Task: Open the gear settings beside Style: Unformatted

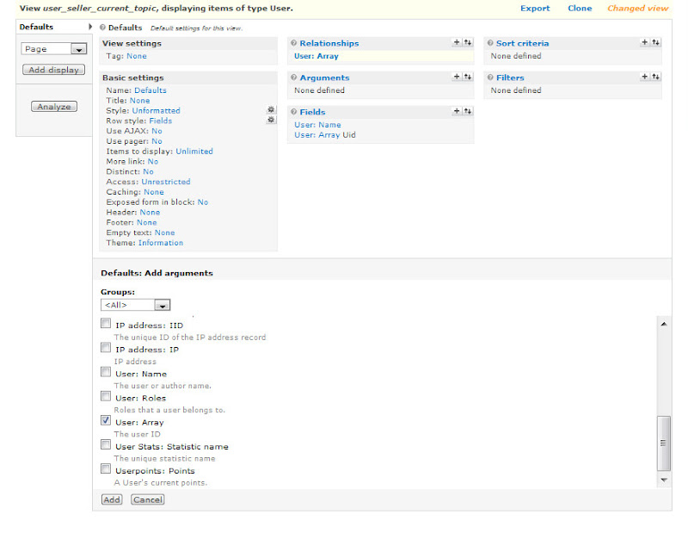Action: pyautogui.click(x=271, y=109)
